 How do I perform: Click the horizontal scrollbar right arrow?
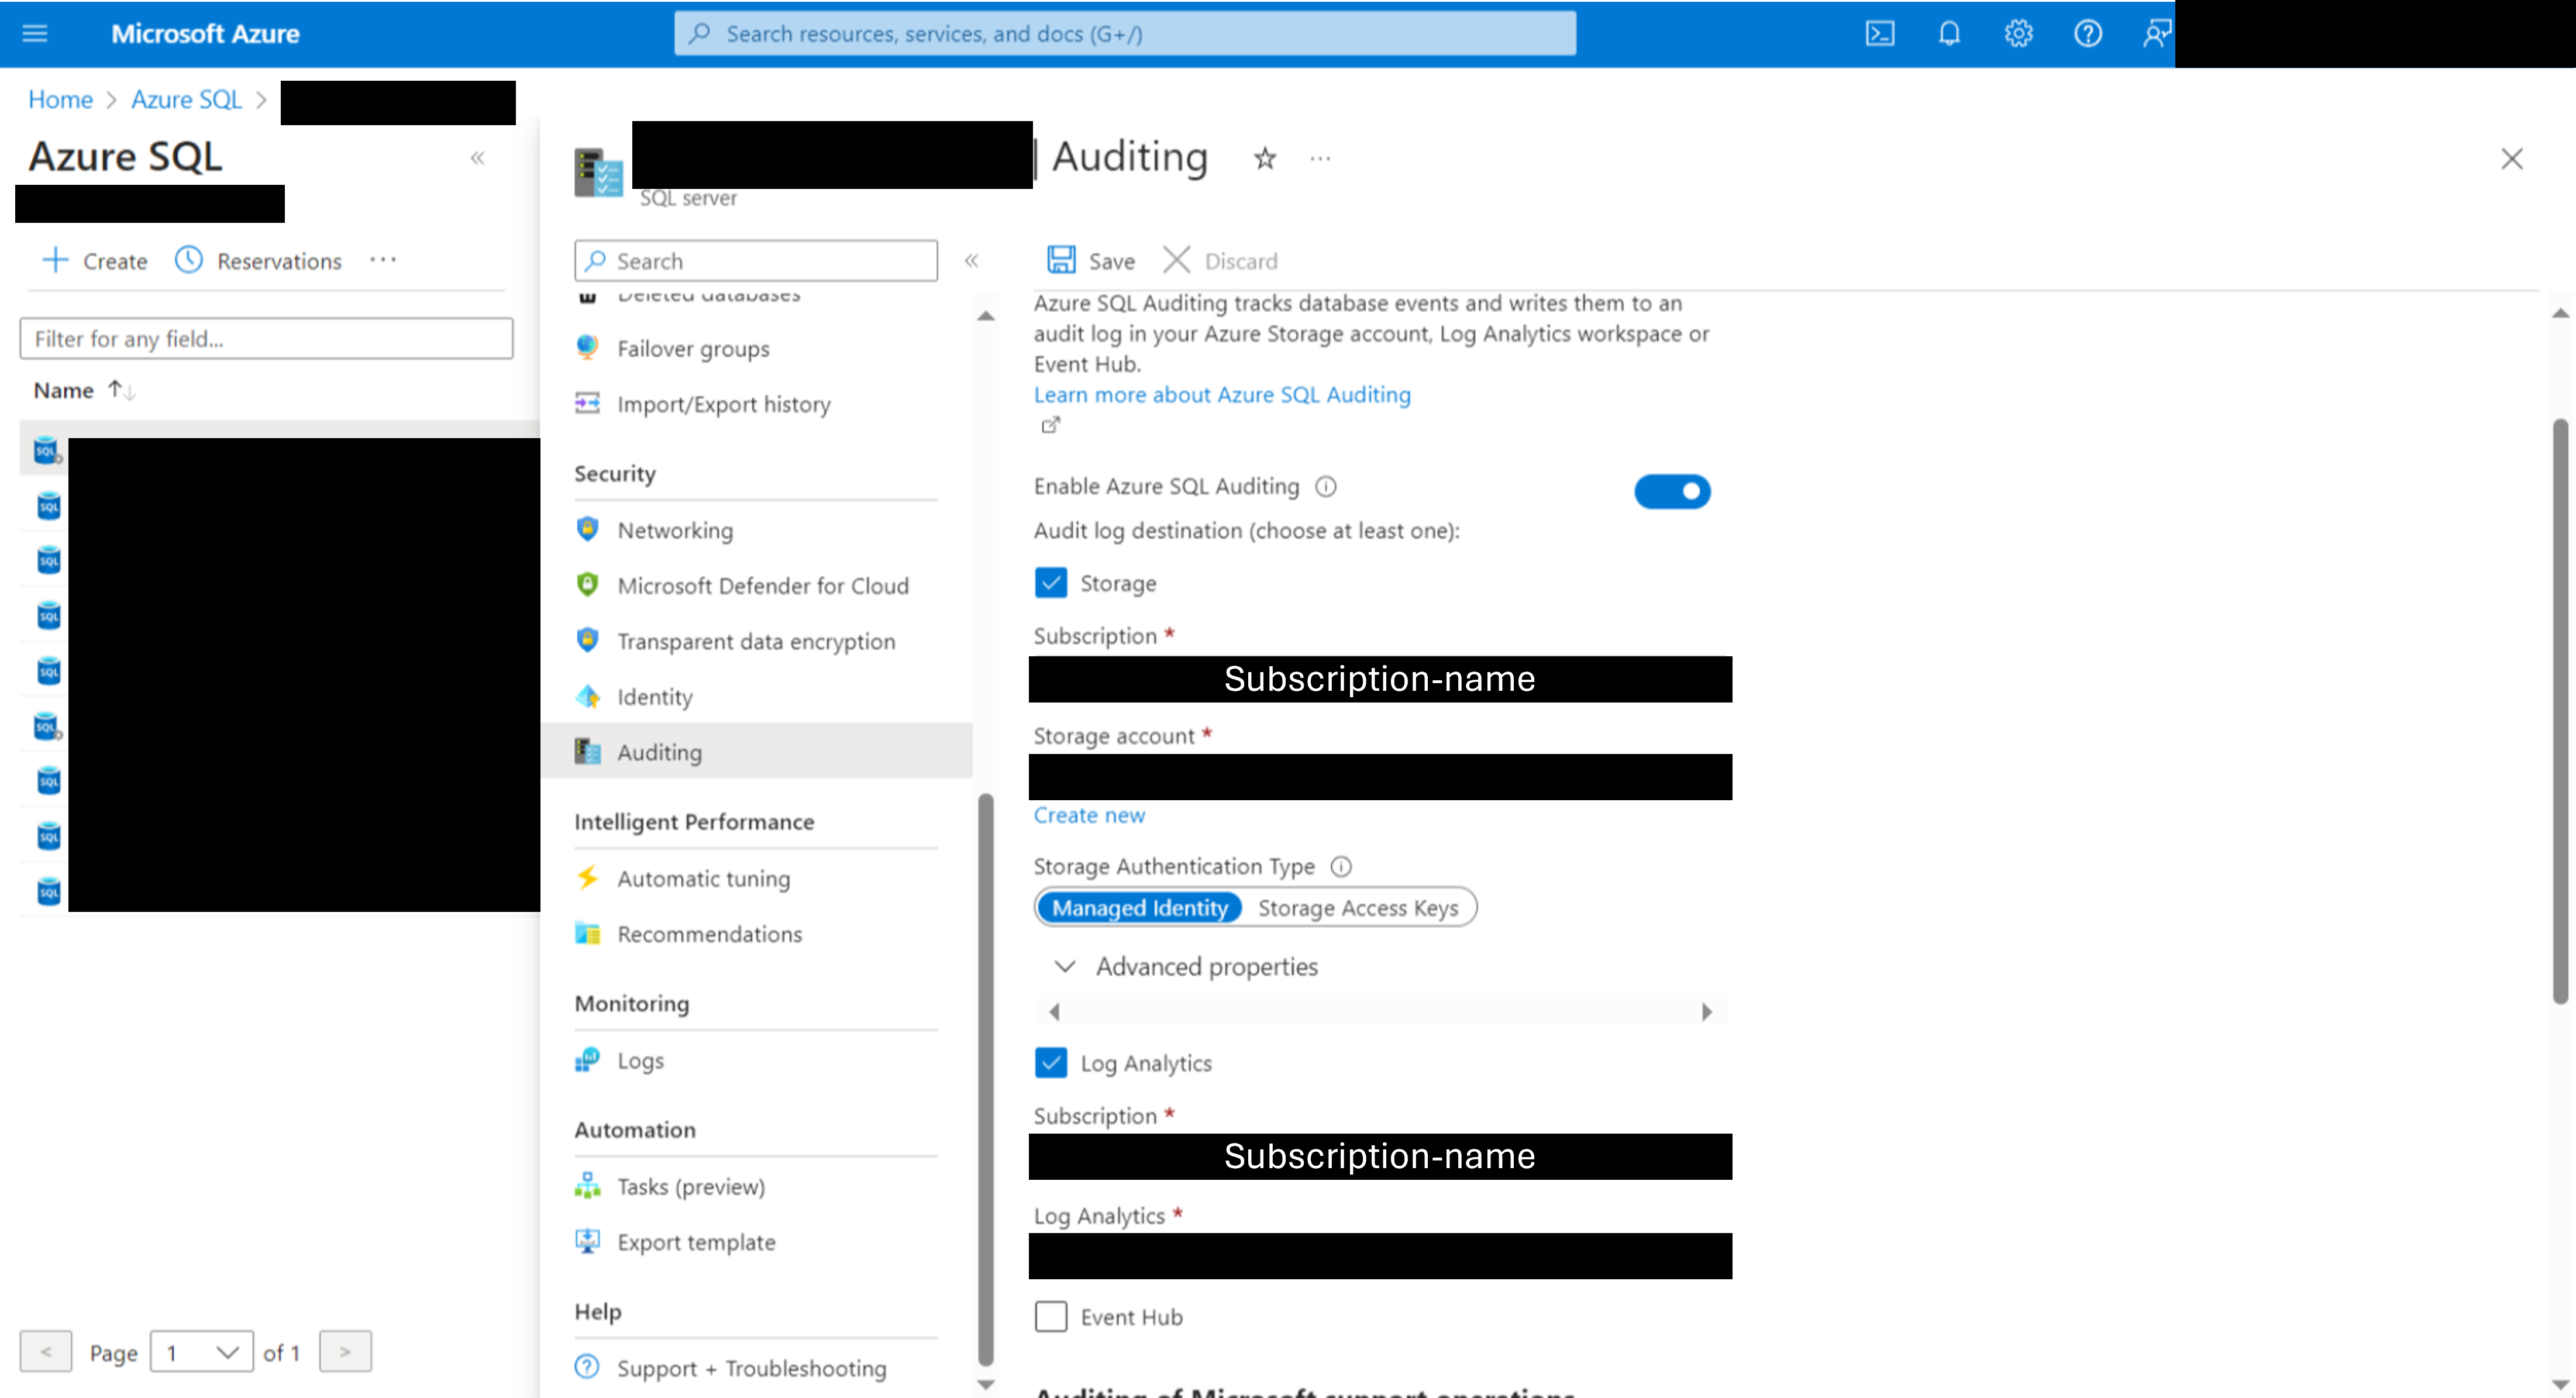click(1706, 1013)
